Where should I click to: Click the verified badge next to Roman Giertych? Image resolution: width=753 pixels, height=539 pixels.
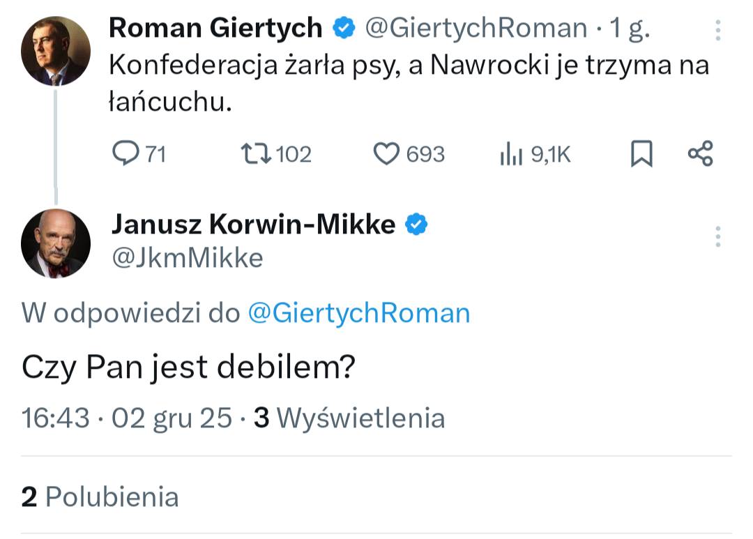(x=343, y=28)
